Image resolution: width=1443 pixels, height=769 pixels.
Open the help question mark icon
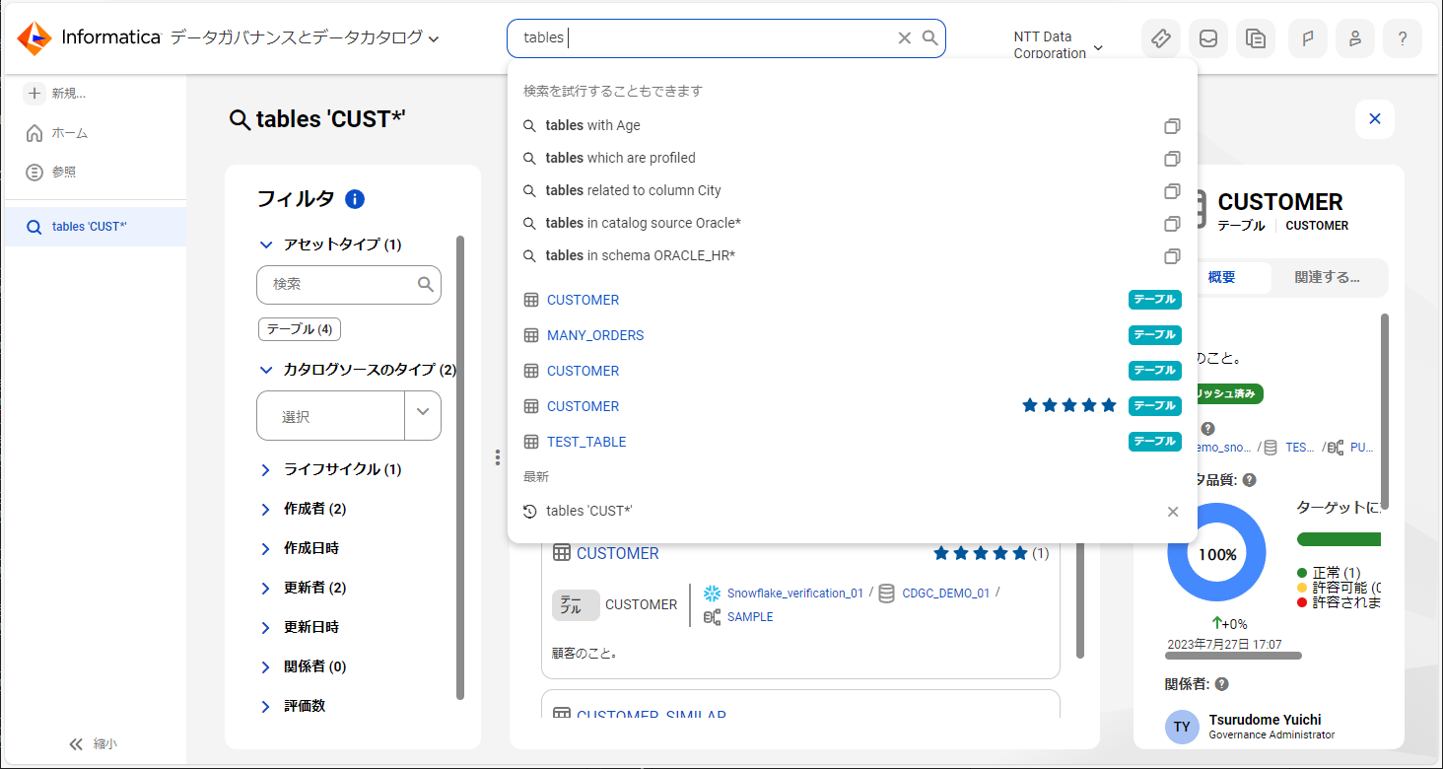[1402, 37]
